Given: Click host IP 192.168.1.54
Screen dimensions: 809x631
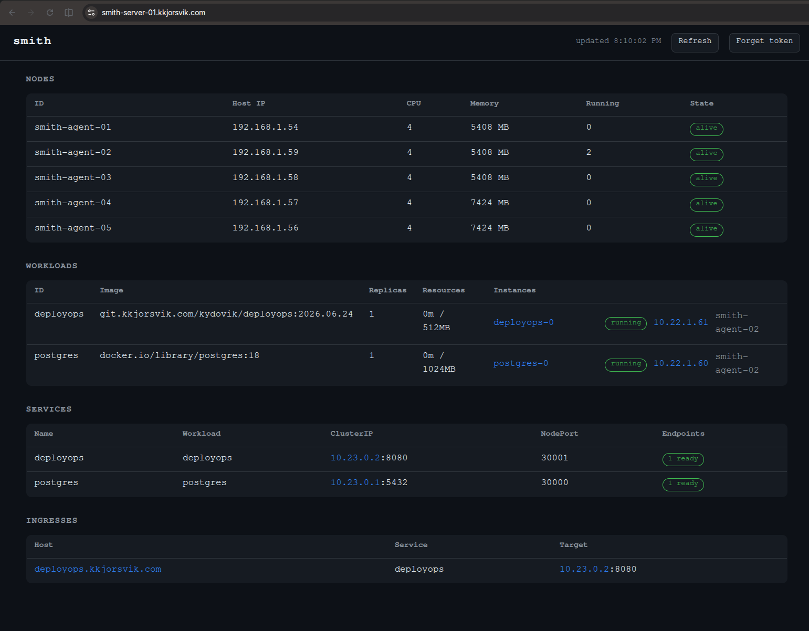Looking at the screenshot, I should (x=265, y=127).
